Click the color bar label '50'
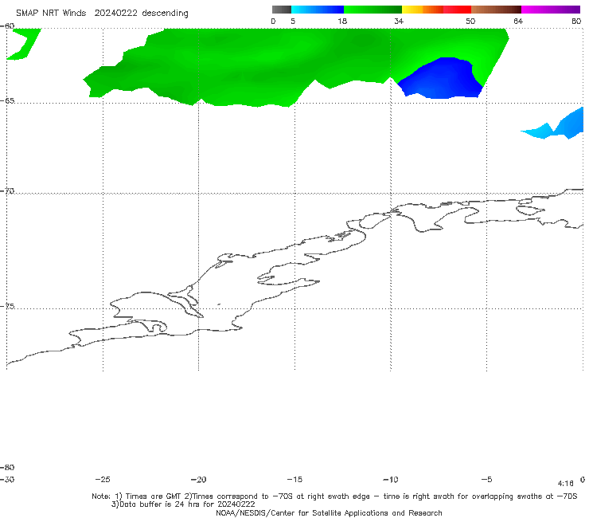Image resolution: width=589 pixels, height=518 pixels. [470, 21]
